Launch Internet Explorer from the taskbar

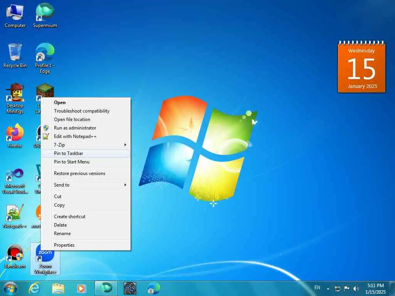[34, 288]
